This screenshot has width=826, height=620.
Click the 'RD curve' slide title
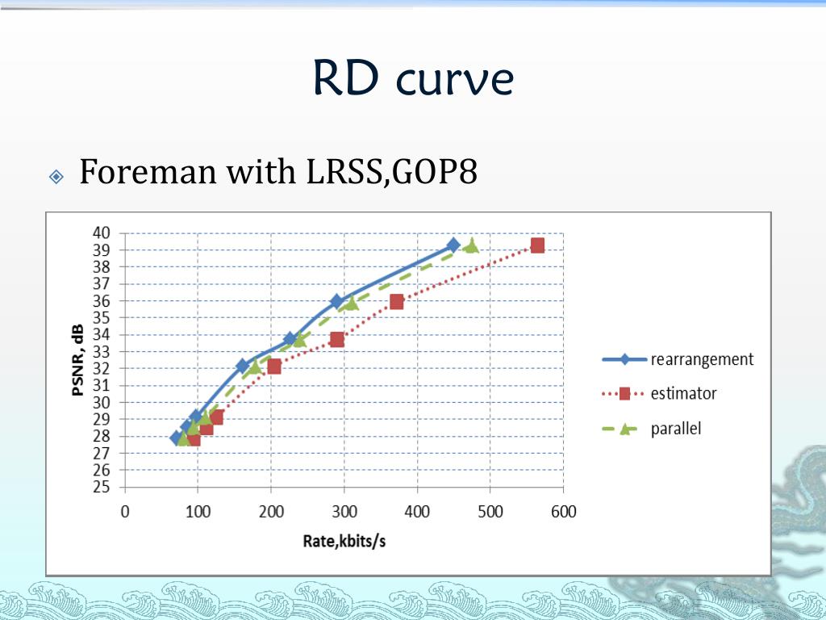(414, 77)
